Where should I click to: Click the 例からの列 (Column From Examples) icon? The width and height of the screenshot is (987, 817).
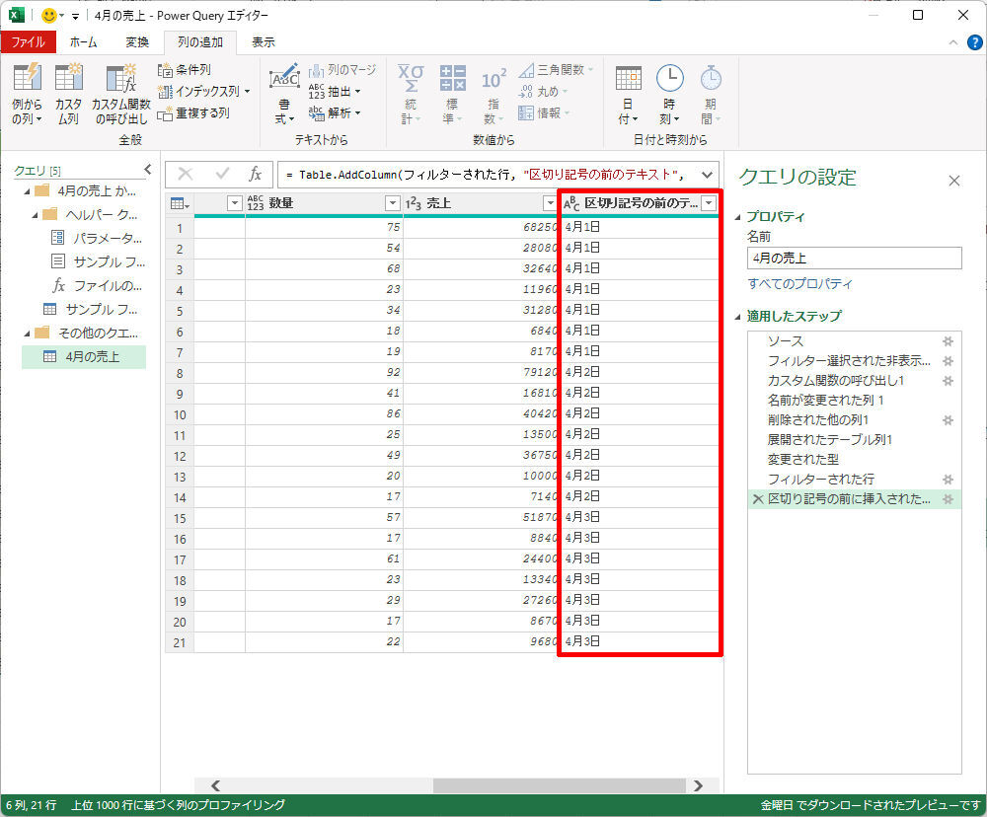click(x=27, y=79)
